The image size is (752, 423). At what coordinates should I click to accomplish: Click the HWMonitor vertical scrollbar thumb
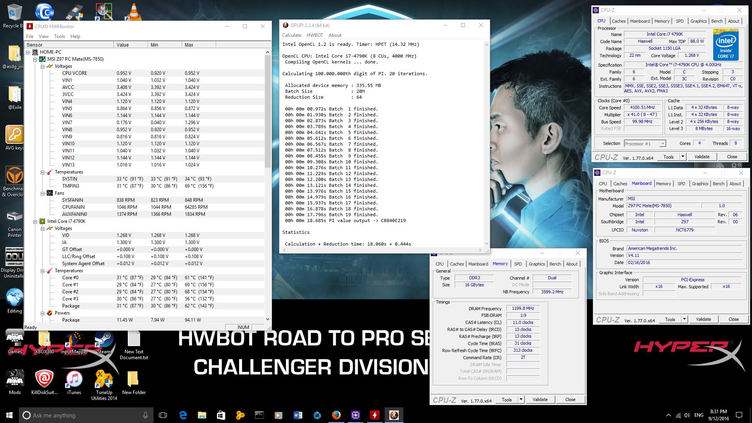coord(268,112)
